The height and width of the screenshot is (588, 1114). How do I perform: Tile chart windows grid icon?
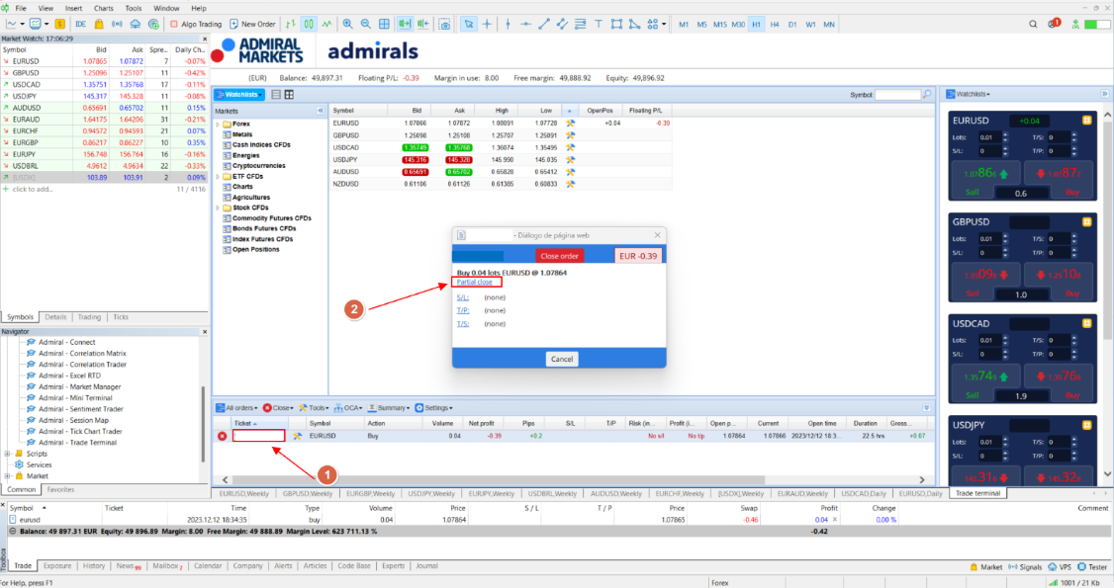[x=384, y=24]
